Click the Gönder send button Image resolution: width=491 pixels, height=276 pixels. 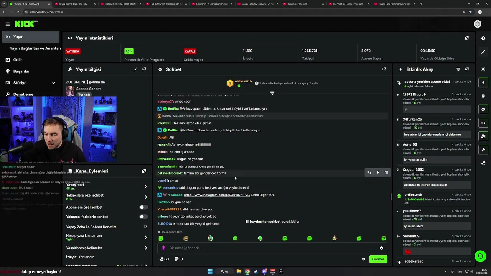[378, 259]
